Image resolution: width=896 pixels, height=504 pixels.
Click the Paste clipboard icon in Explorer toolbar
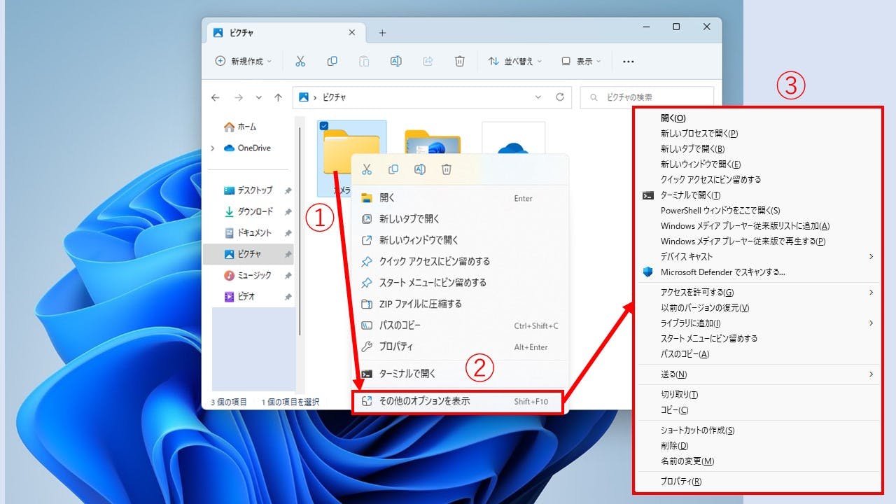364,62
